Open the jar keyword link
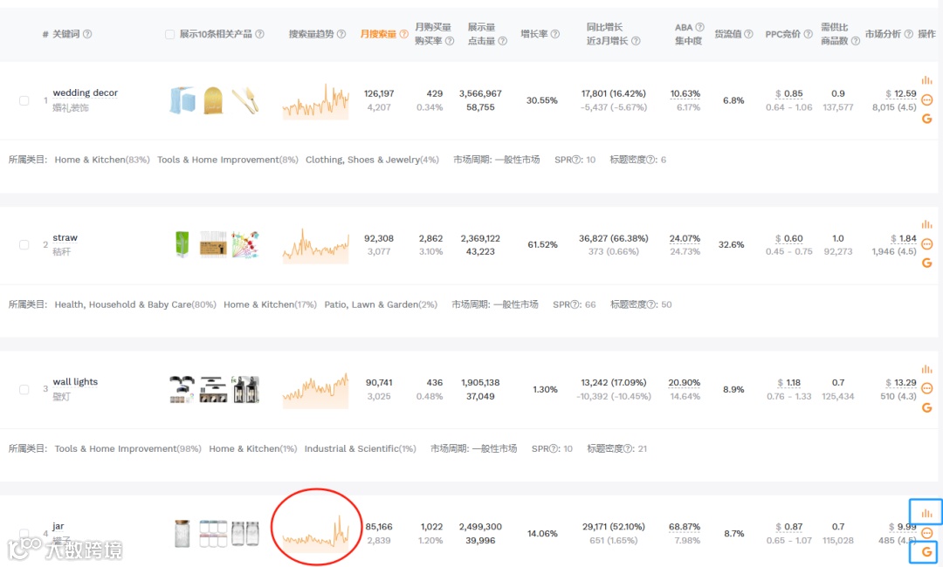Viewport: 943px width, 567px height. click(x=59, y=526)
